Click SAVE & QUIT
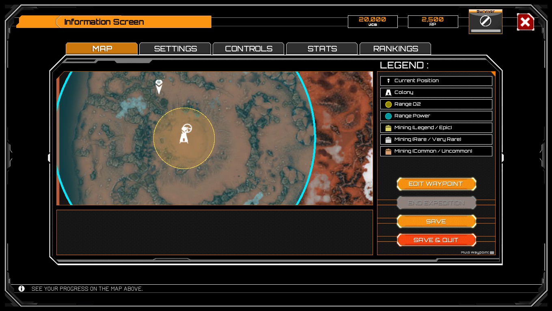The image size is (552, 311). point(437,240)
